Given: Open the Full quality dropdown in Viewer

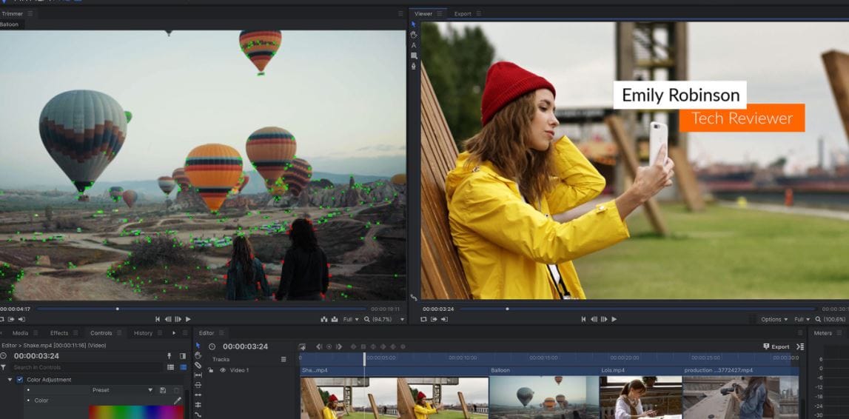Looking at the screenshot, I should (x=802, y=319).
